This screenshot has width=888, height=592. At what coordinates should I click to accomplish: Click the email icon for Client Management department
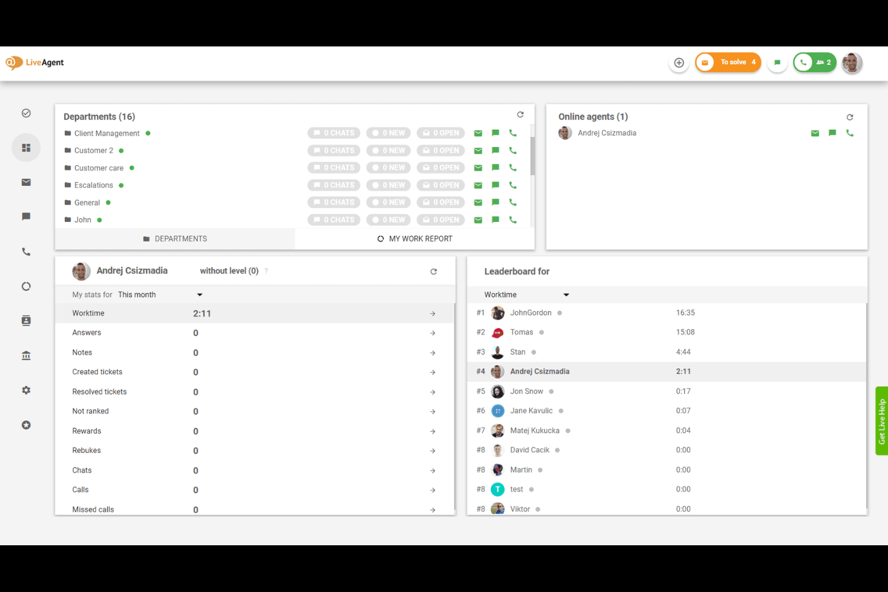tap(478, 133)
